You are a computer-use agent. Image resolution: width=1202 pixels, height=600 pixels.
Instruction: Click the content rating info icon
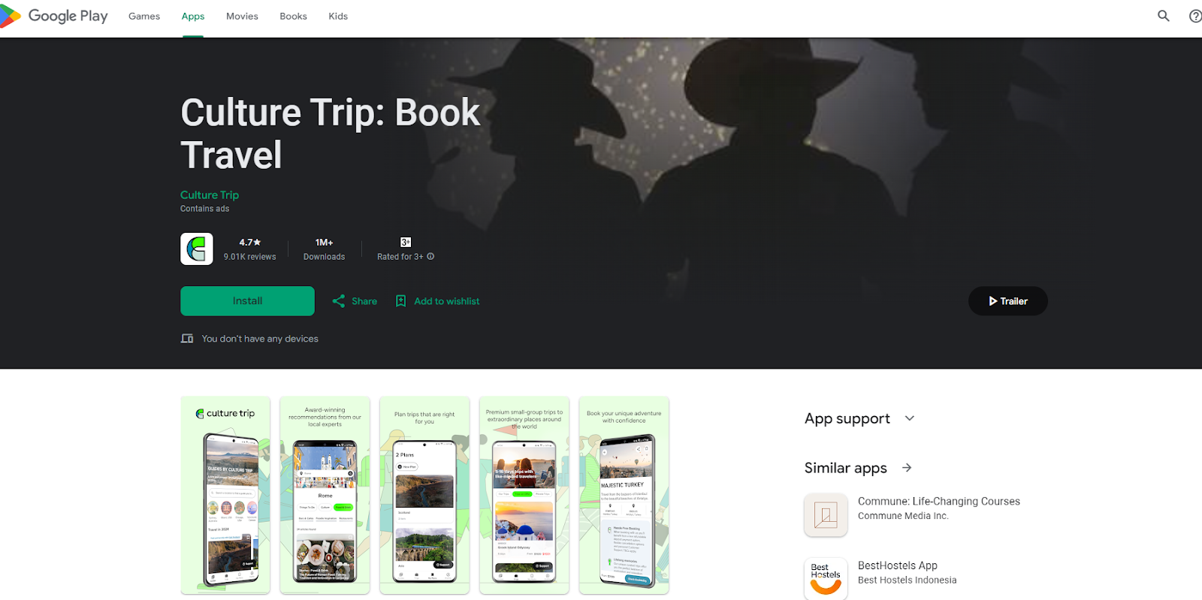coord(430,256)
